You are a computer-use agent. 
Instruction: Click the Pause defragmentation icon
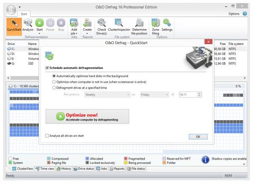(x=50, y=23)
